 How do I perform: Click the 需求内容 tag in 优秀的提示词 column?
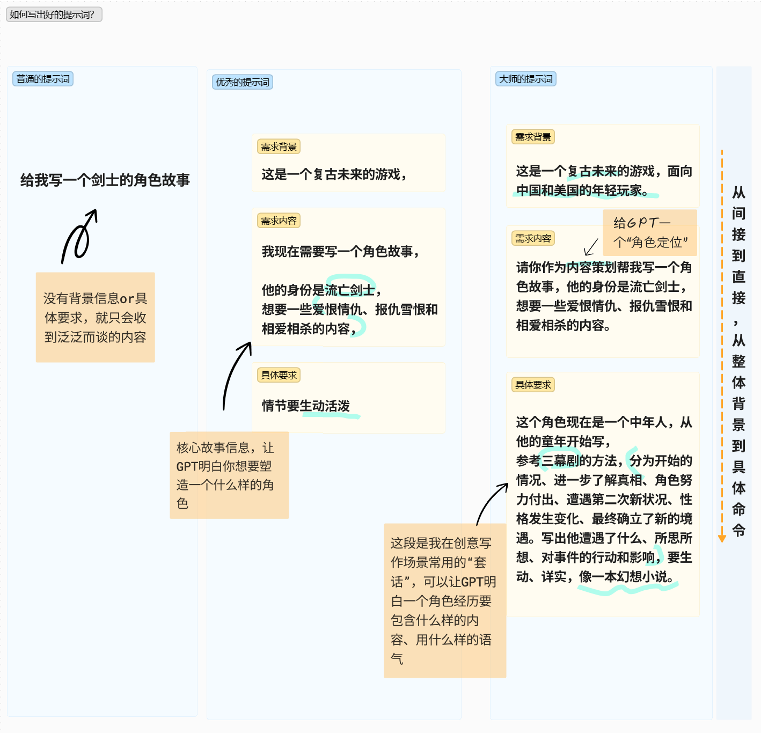(279, 221)
